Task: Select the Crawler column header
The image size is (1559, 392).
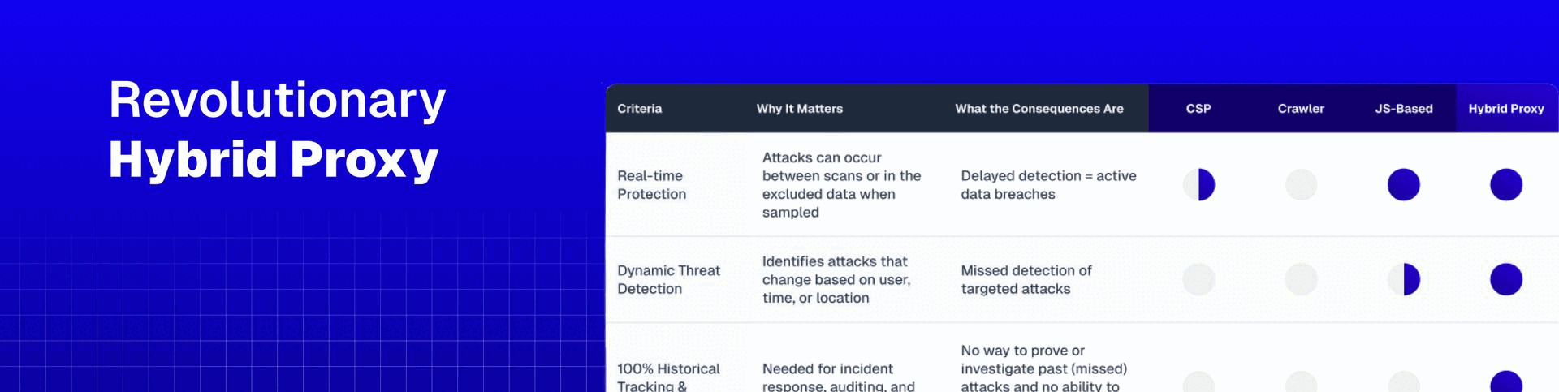Action: click(1301, 109)
